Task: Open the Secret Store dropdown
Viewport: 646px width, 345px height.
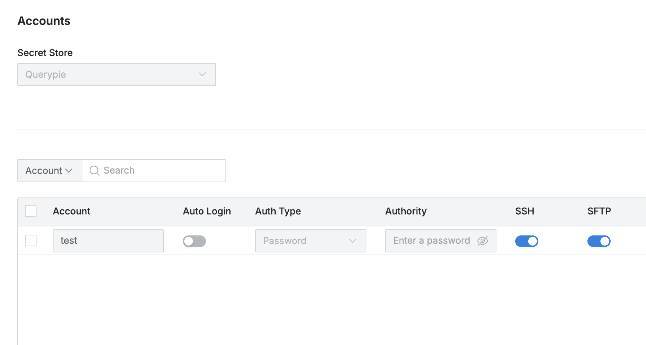Action: pos(116,74)
